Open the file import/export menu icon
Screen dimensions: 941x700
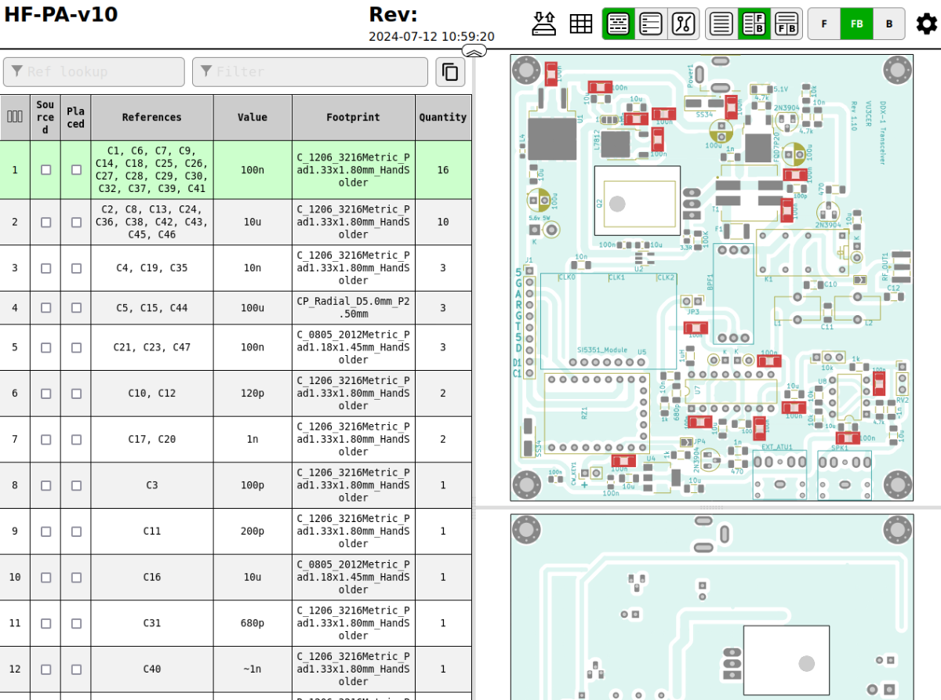(x=544, y=24)
